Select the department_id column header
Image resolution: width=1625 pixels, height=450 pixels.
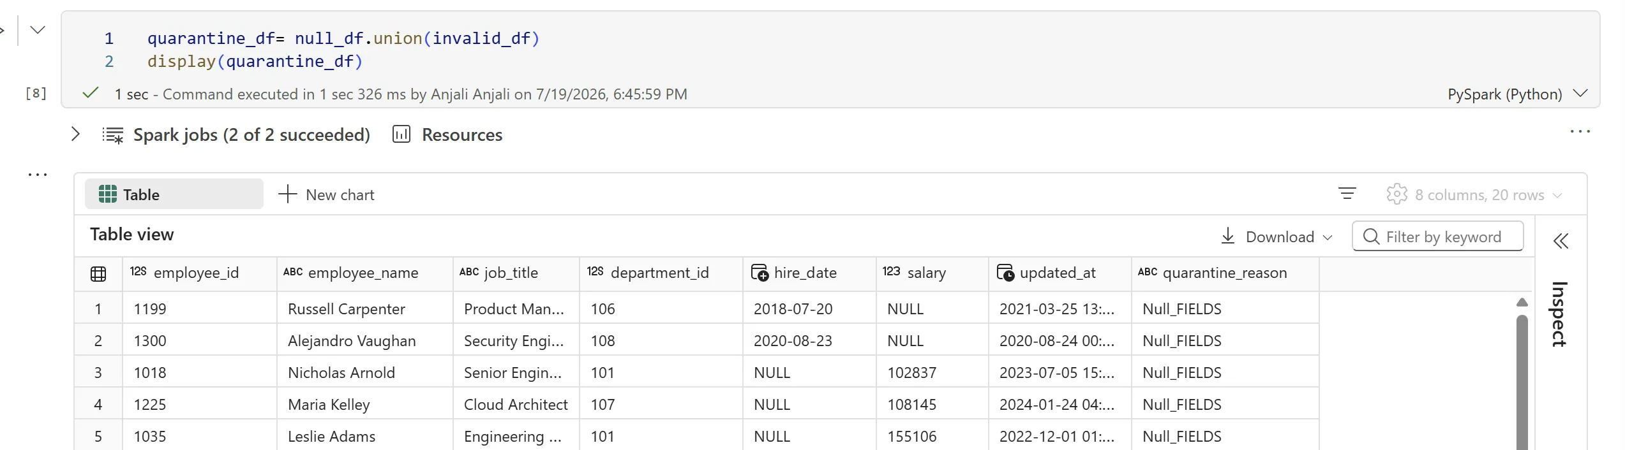(x=661, y=273)
